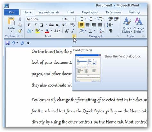The image size is (152, 132).
Task: Toggle Bold formatting
Action: pyautogui.click(x=29, y=25)
